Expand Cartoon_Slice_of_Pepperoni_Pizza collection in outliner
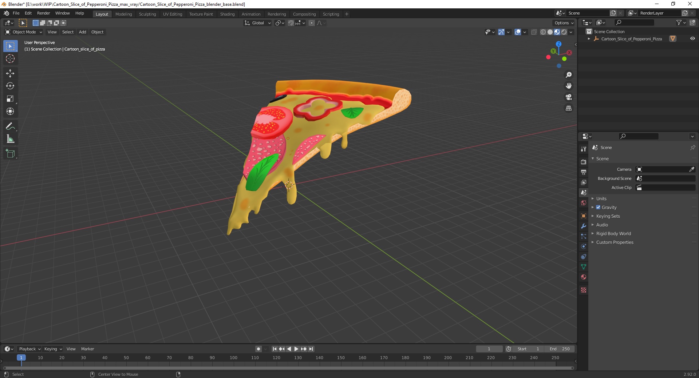699x378 pixels. 589,39
